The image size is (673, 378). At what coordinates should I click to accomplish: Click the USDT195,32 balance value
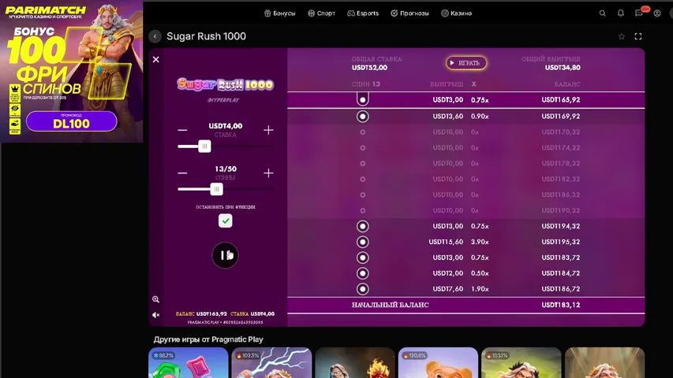pos(560,242)
